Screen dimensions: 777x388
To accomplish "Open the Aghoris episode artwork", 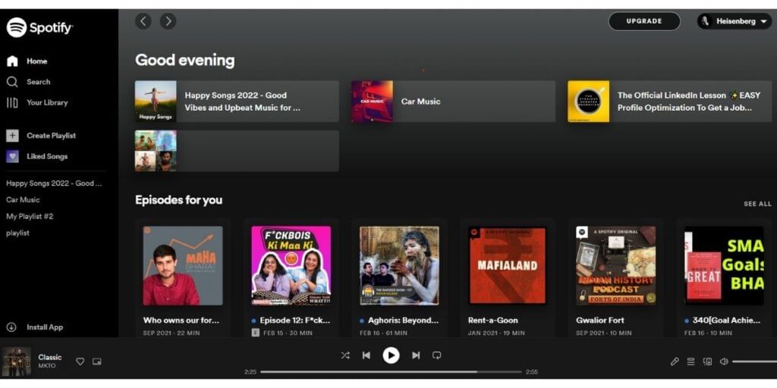I will coord(399,266).
